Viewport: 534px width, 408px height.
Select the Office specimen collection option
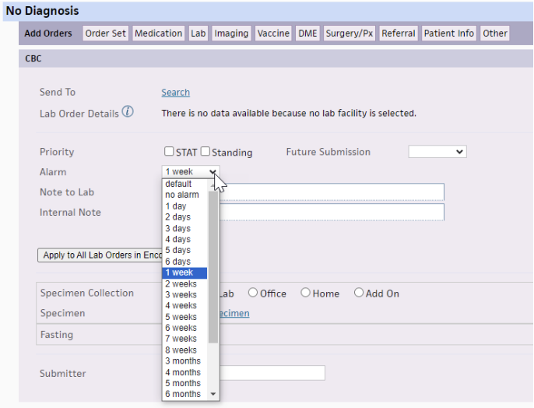[253, 293]
